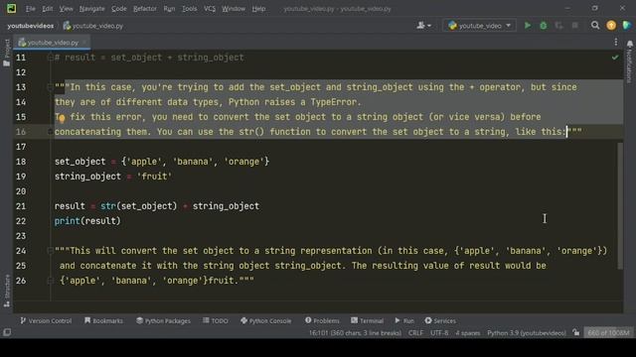
Task: Toggle tool window bars icon bottom-left
Action: tap(7, 332)
